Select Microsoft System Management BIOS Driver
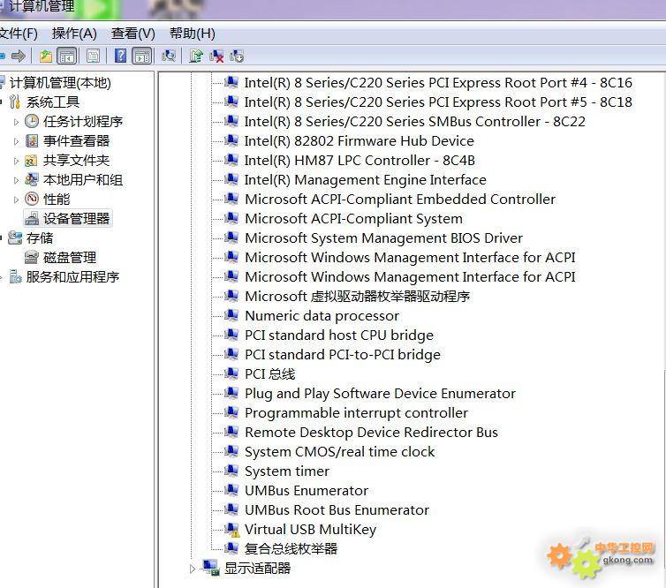Screen dimensions: 666x588 (383, 238)
